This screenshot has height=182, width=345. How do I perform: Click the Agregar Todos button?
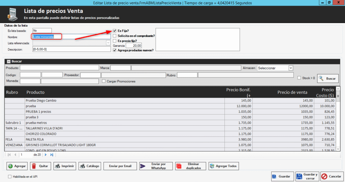pyautogui.click(x=223, y=166)
